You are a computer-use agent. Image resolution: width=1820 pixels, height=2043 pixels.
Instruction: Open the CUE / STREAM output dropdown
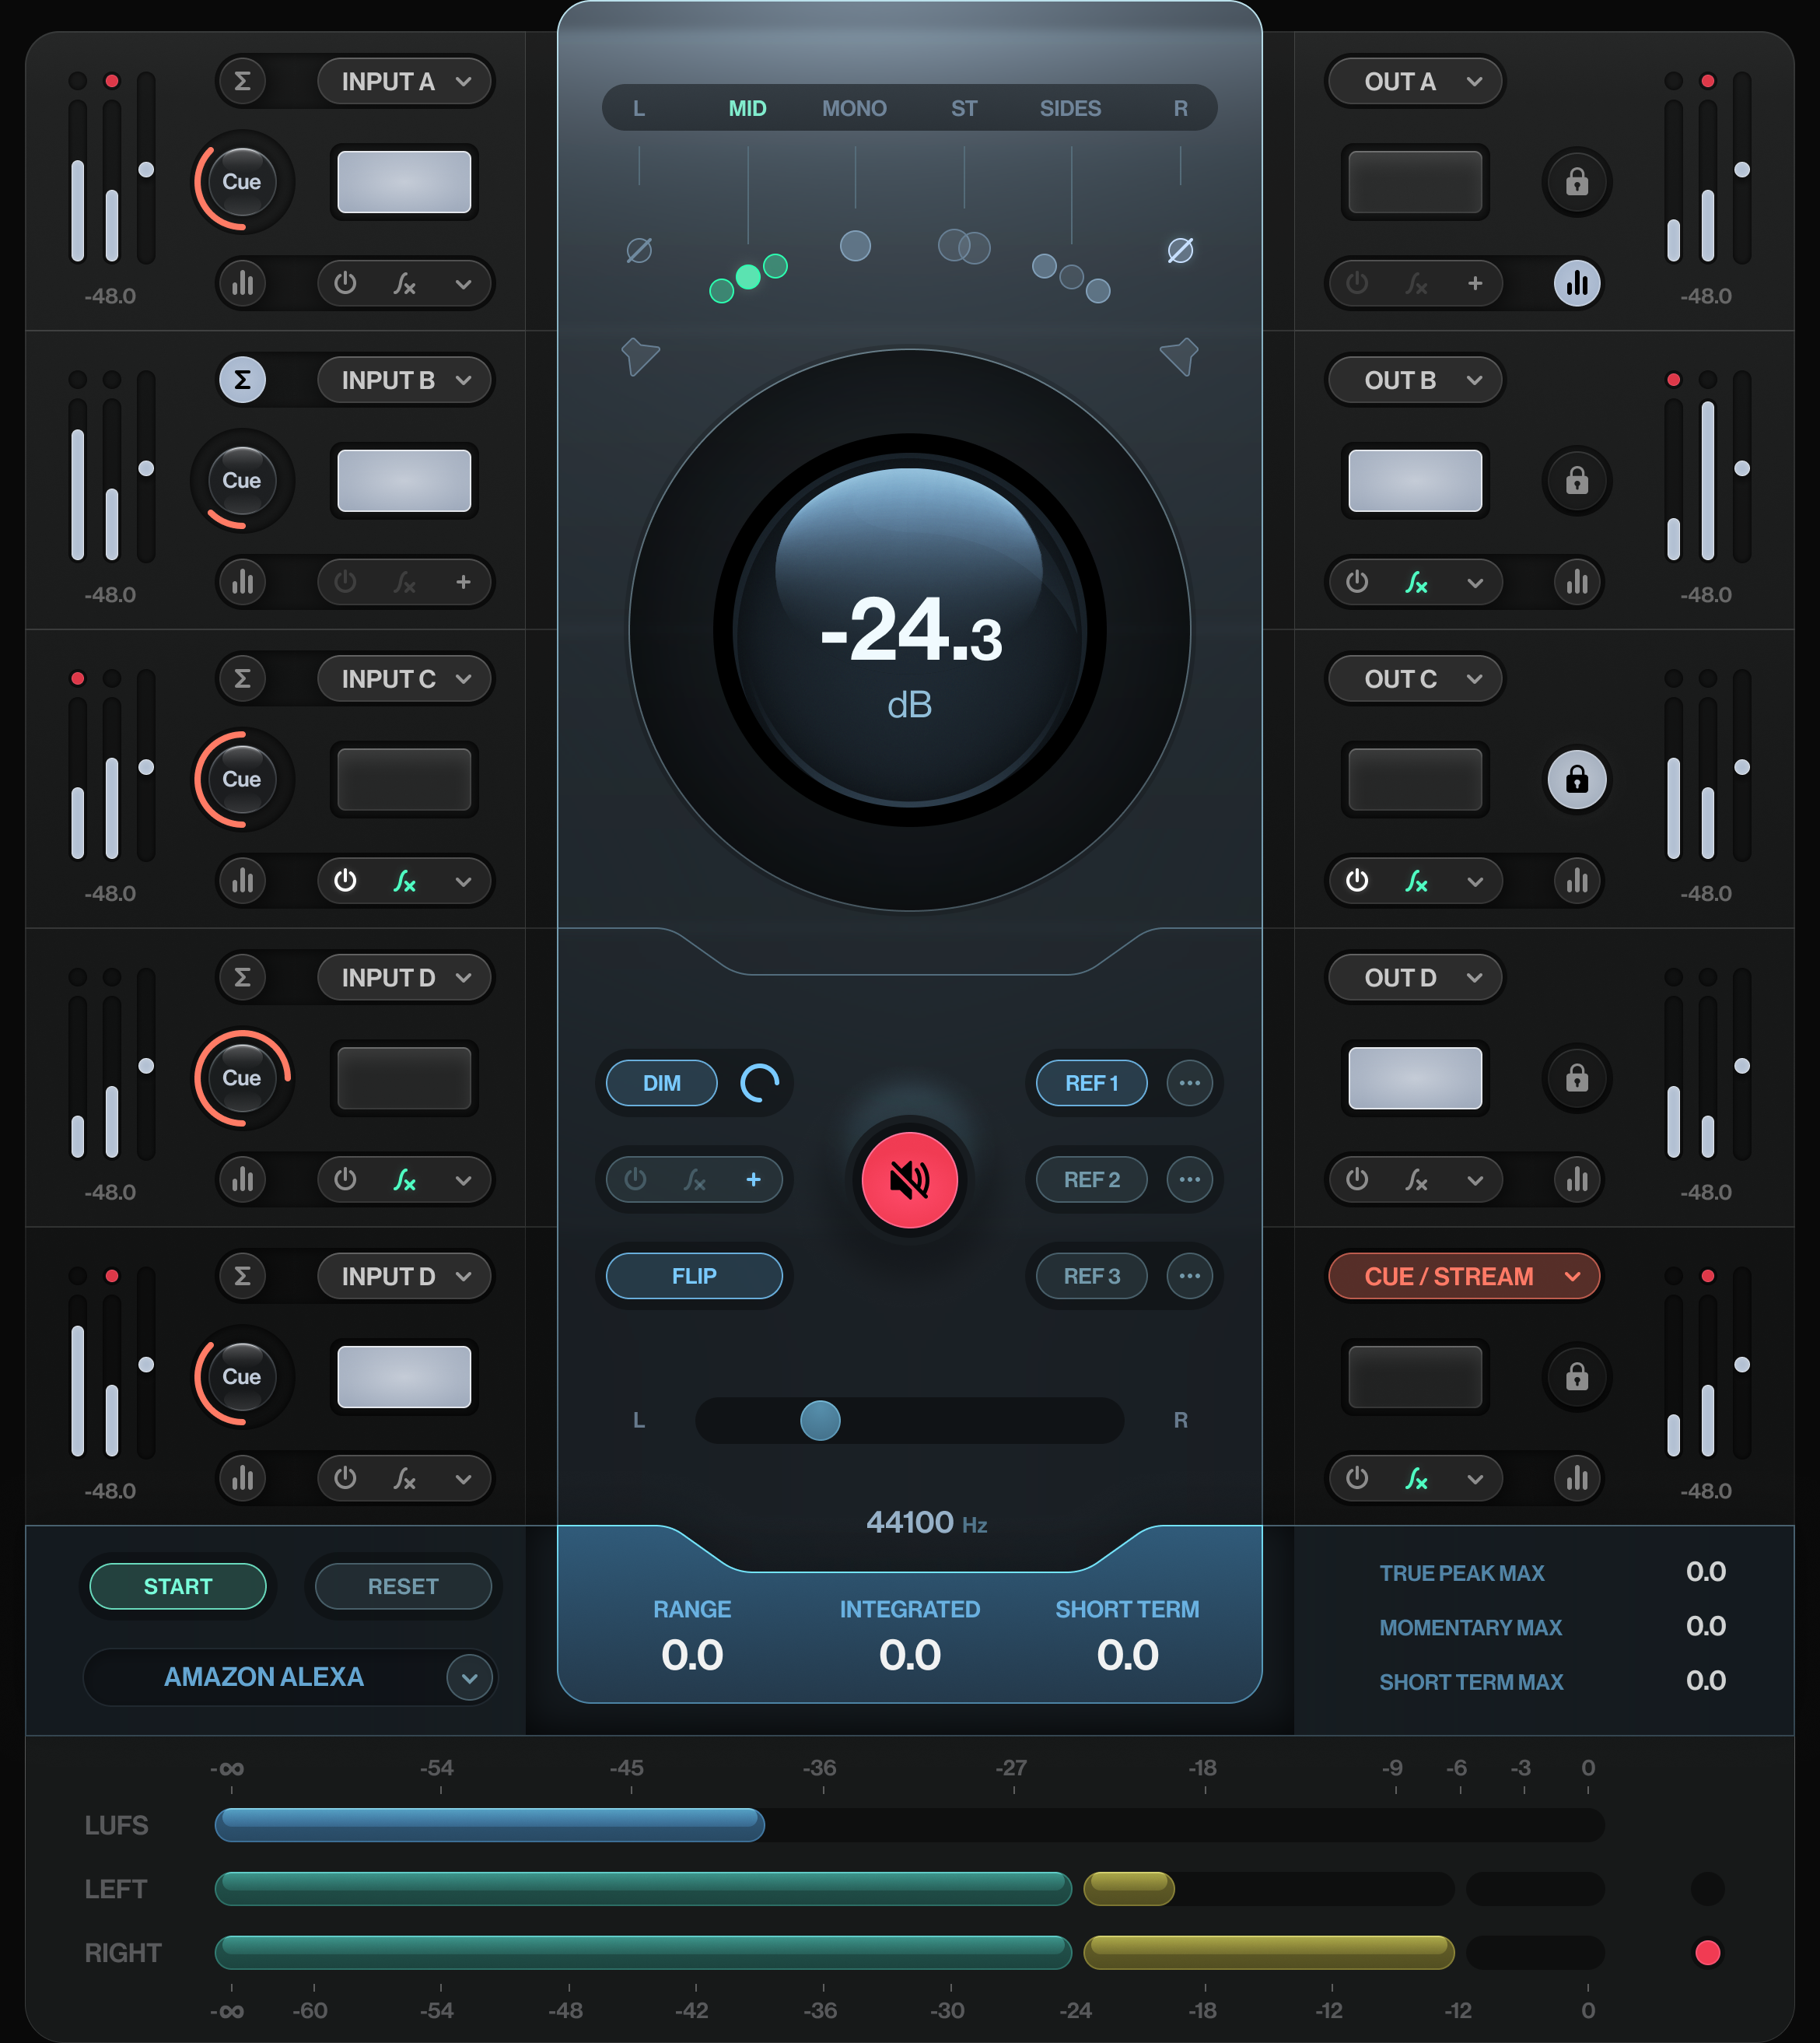point(1462,1277)
